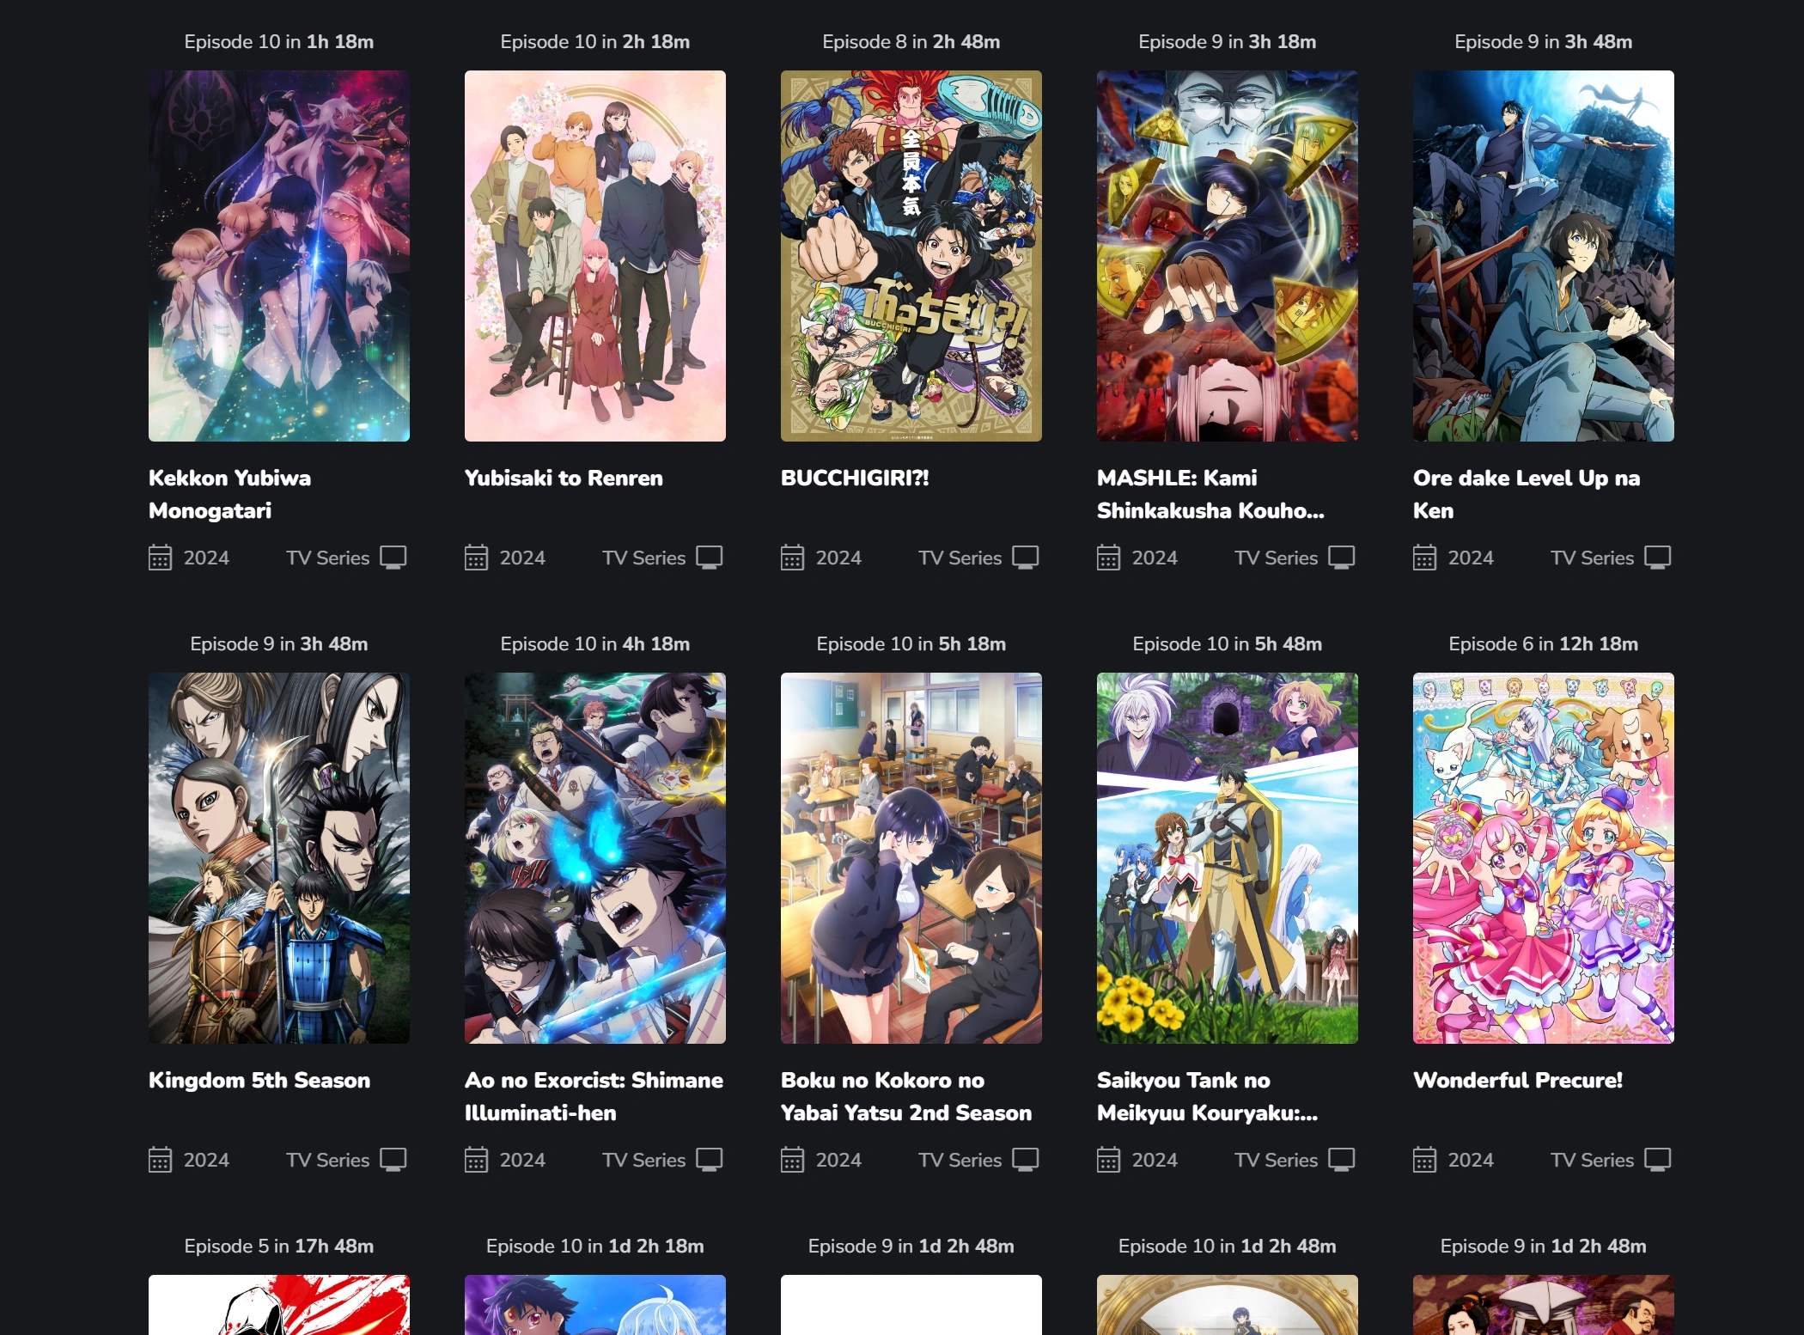Click TV monitor icon under Wonderful Precure!
1804x1335 pixels.
1657,1160
